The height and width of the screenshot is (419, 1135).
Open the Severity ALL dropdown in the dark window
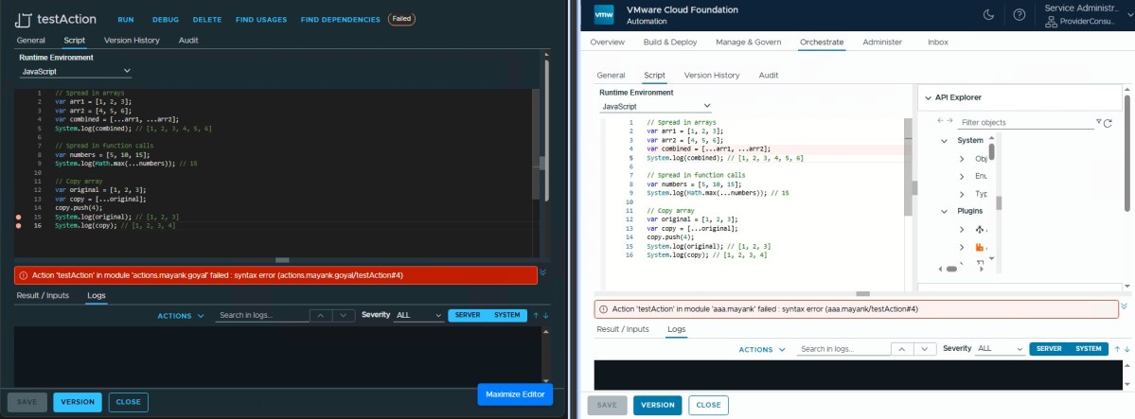(x=419, y=316)
